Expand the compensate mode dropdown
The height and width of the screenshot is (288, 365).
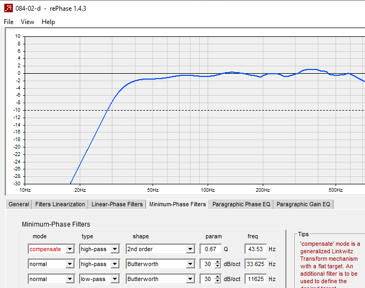(70, 249)
